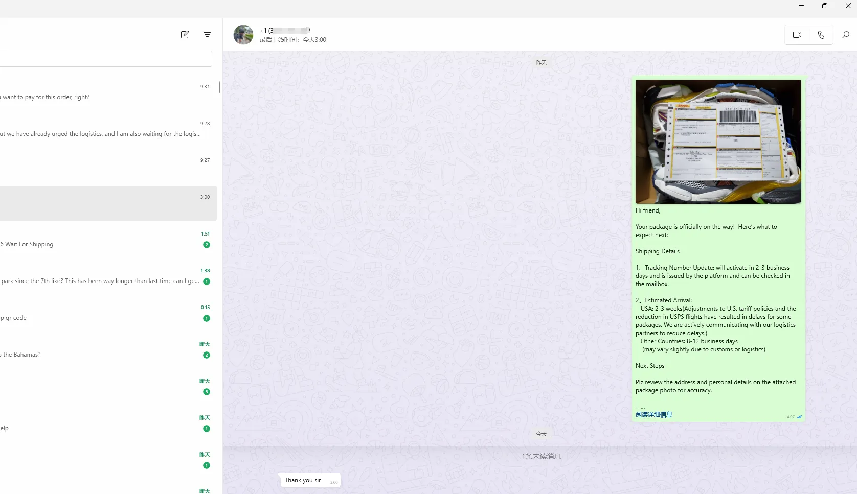857x494 pixels.
Task: Open the 'the Bahamas?' chat
Action: click(108, 350)
